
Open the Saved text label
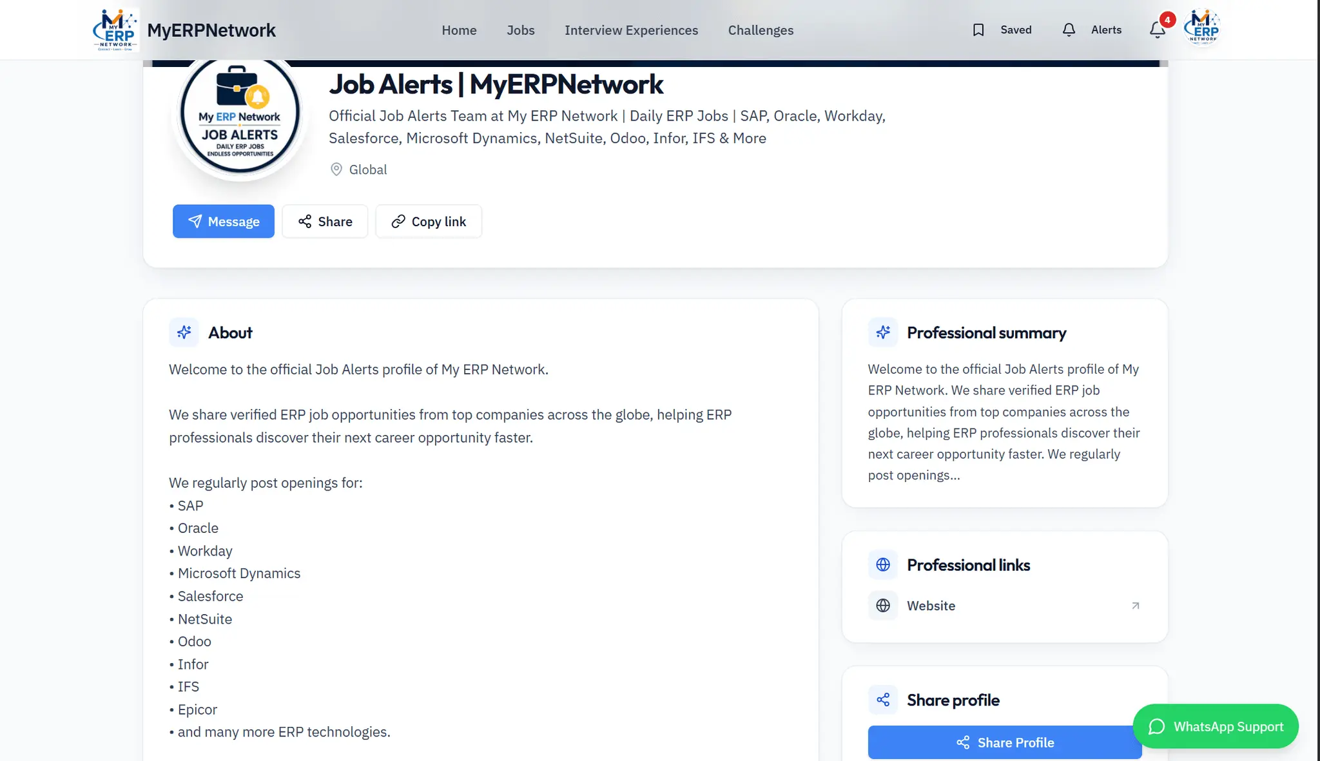pyautogui.click(x=1016, y=30)
